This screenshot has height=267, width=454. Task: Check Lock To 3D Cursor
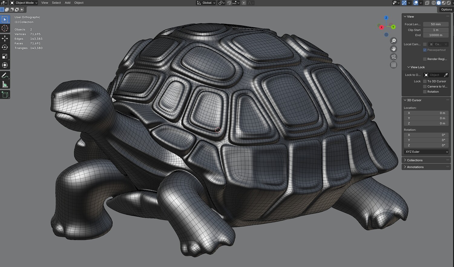pos(425,81)
